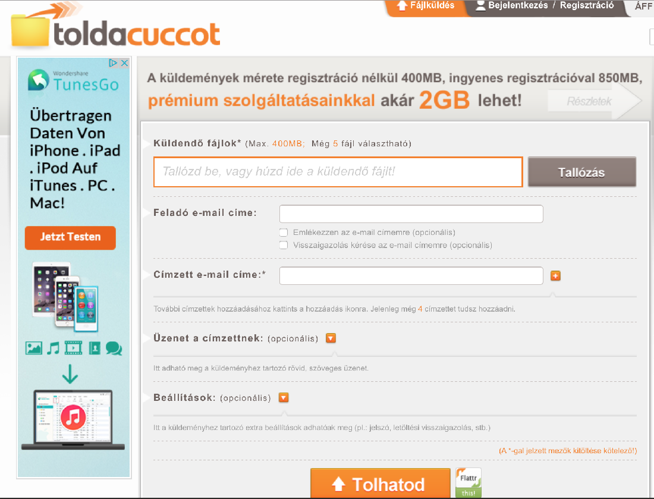The image size is (654, 499).
Task: Add another recipient with the orange plus icon
Action: [x=555, y=276]
